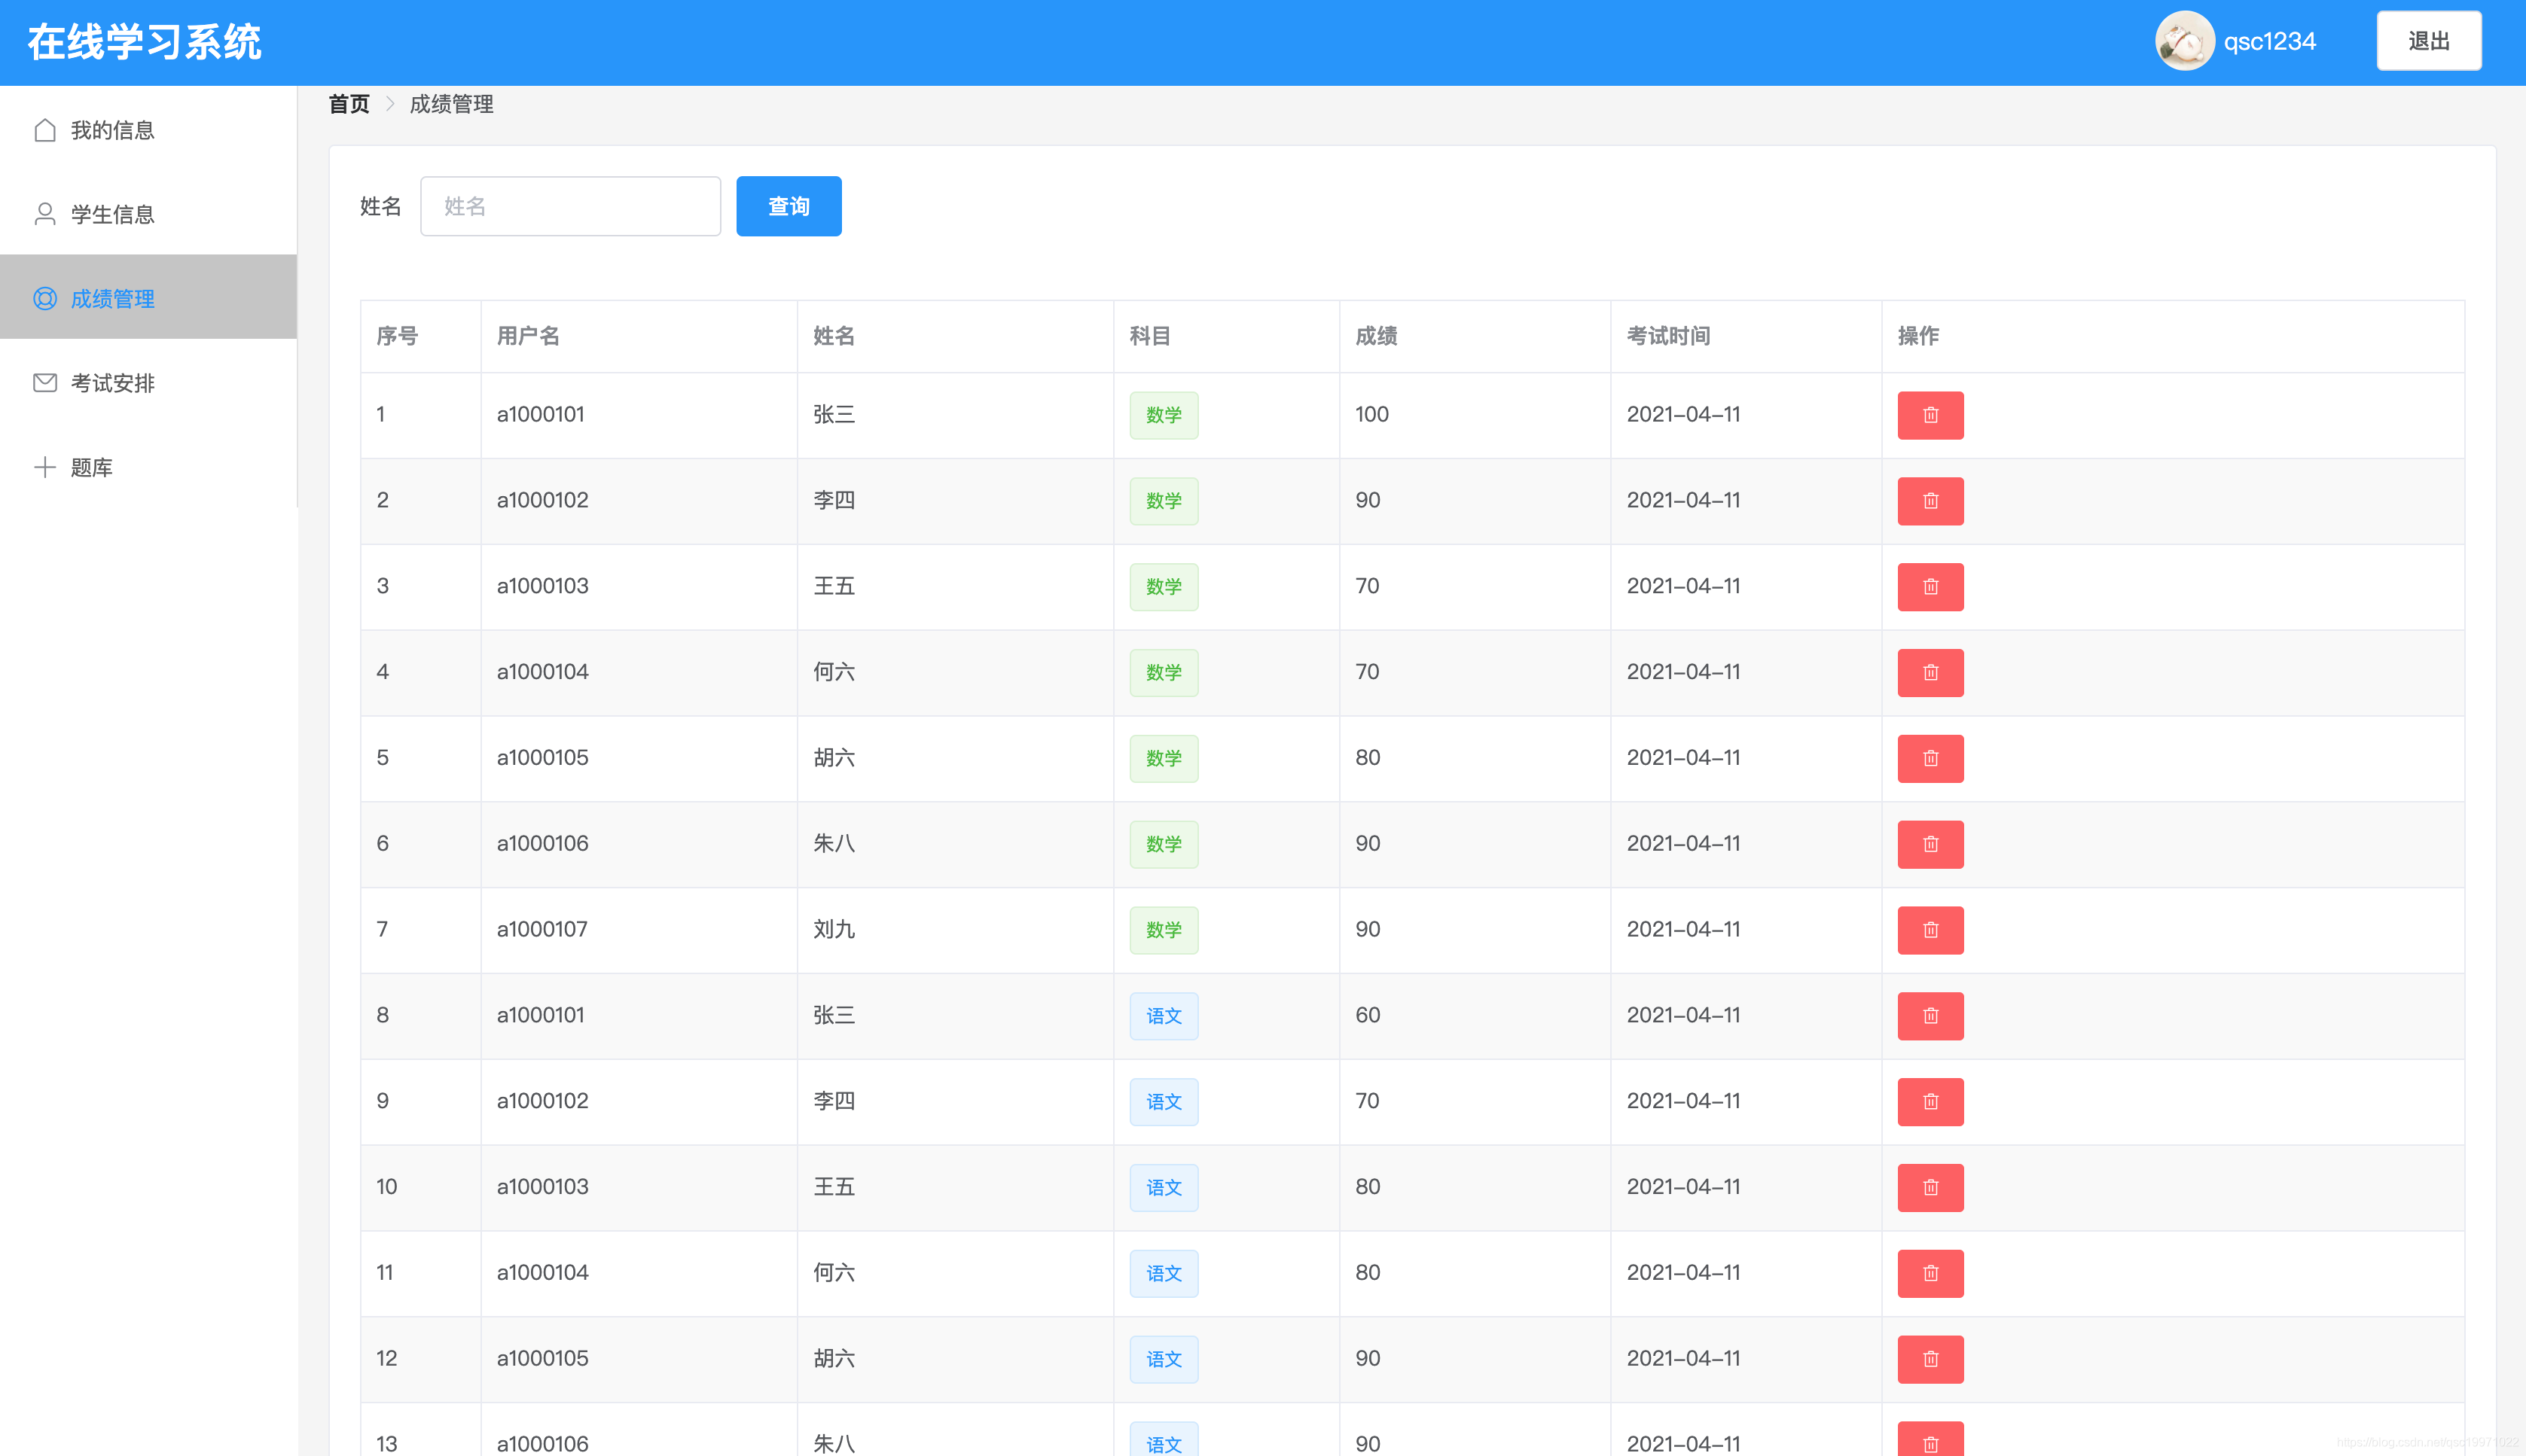Delete the 张三 数学 score row
Viewport: 2526px width, 1456px height.
(x=1930, y=415)
